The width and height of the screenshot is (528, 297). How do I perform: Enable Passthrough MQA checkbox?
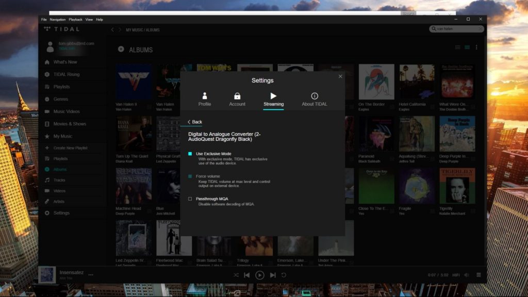coord(190,199)
